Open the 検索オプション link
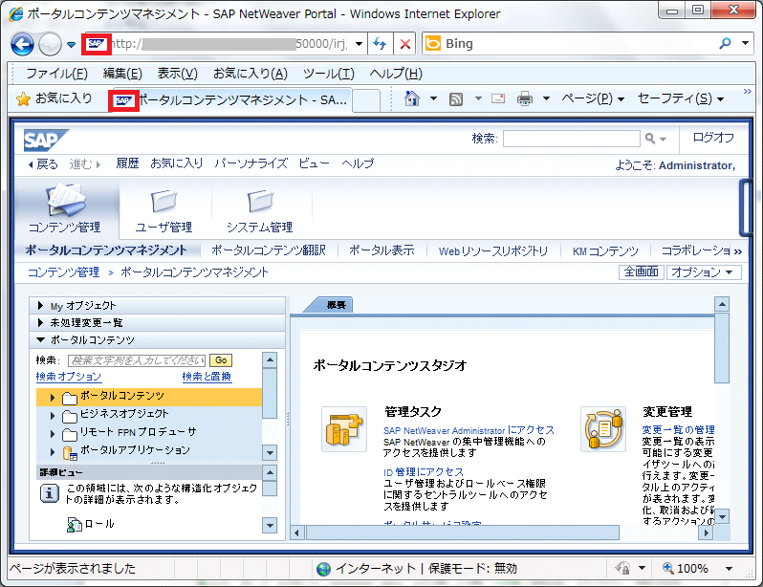 click(69, 377)
